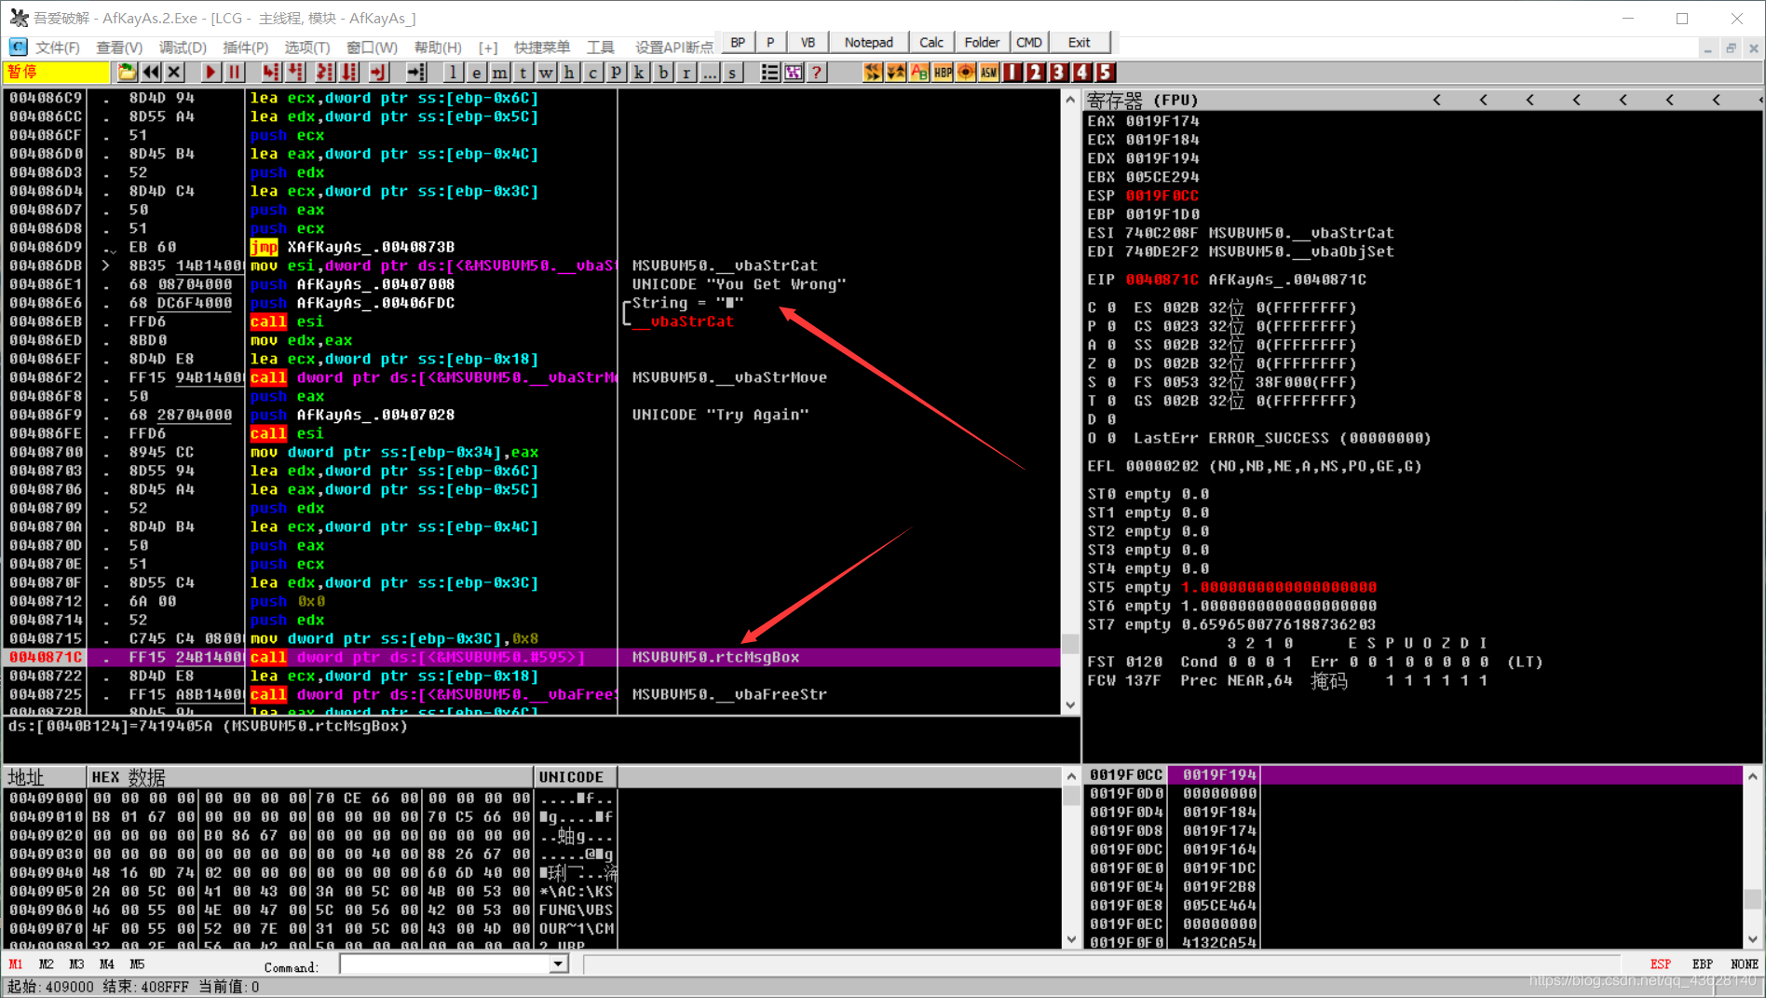Open Patches window with 'P' button

click(616, 73)
